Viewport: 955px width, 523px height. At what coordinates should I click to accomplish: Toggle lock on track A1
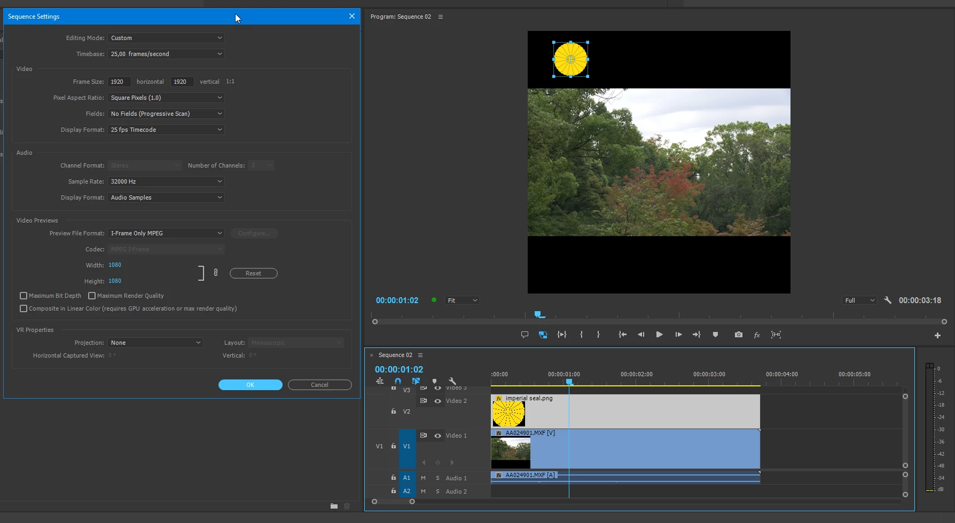pos(394,478)
